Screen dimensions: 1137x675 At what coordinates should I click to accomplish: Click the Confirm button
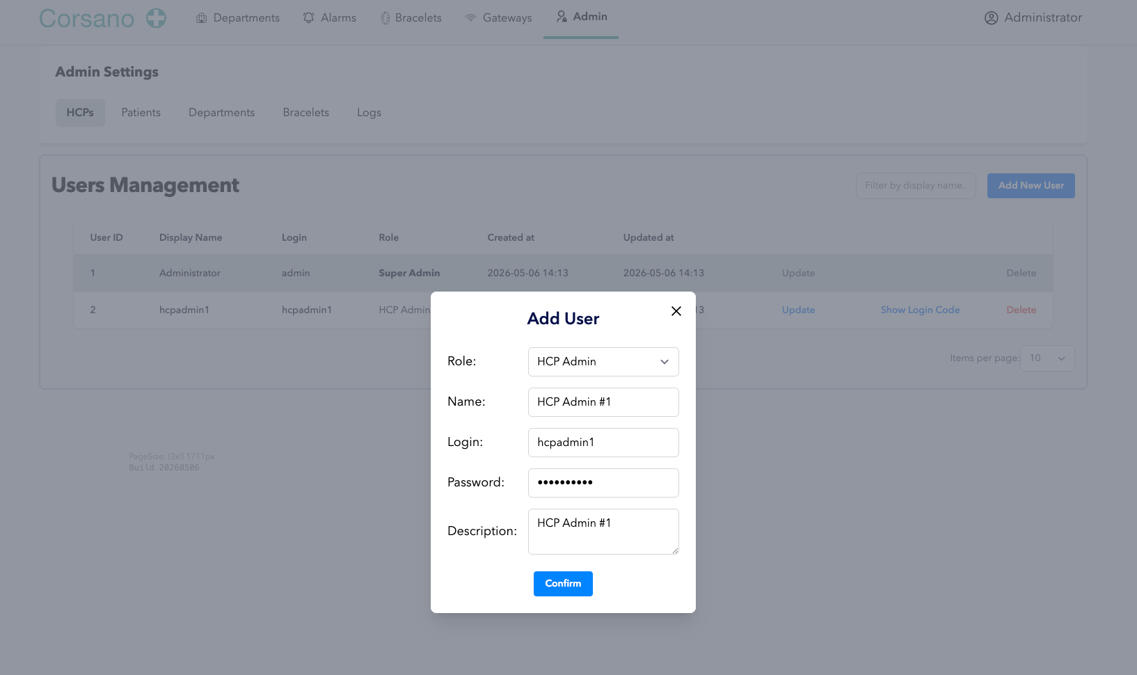point(563,584)
